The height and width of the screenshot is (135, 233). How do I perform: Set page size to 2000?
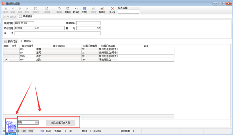point(31,131)
